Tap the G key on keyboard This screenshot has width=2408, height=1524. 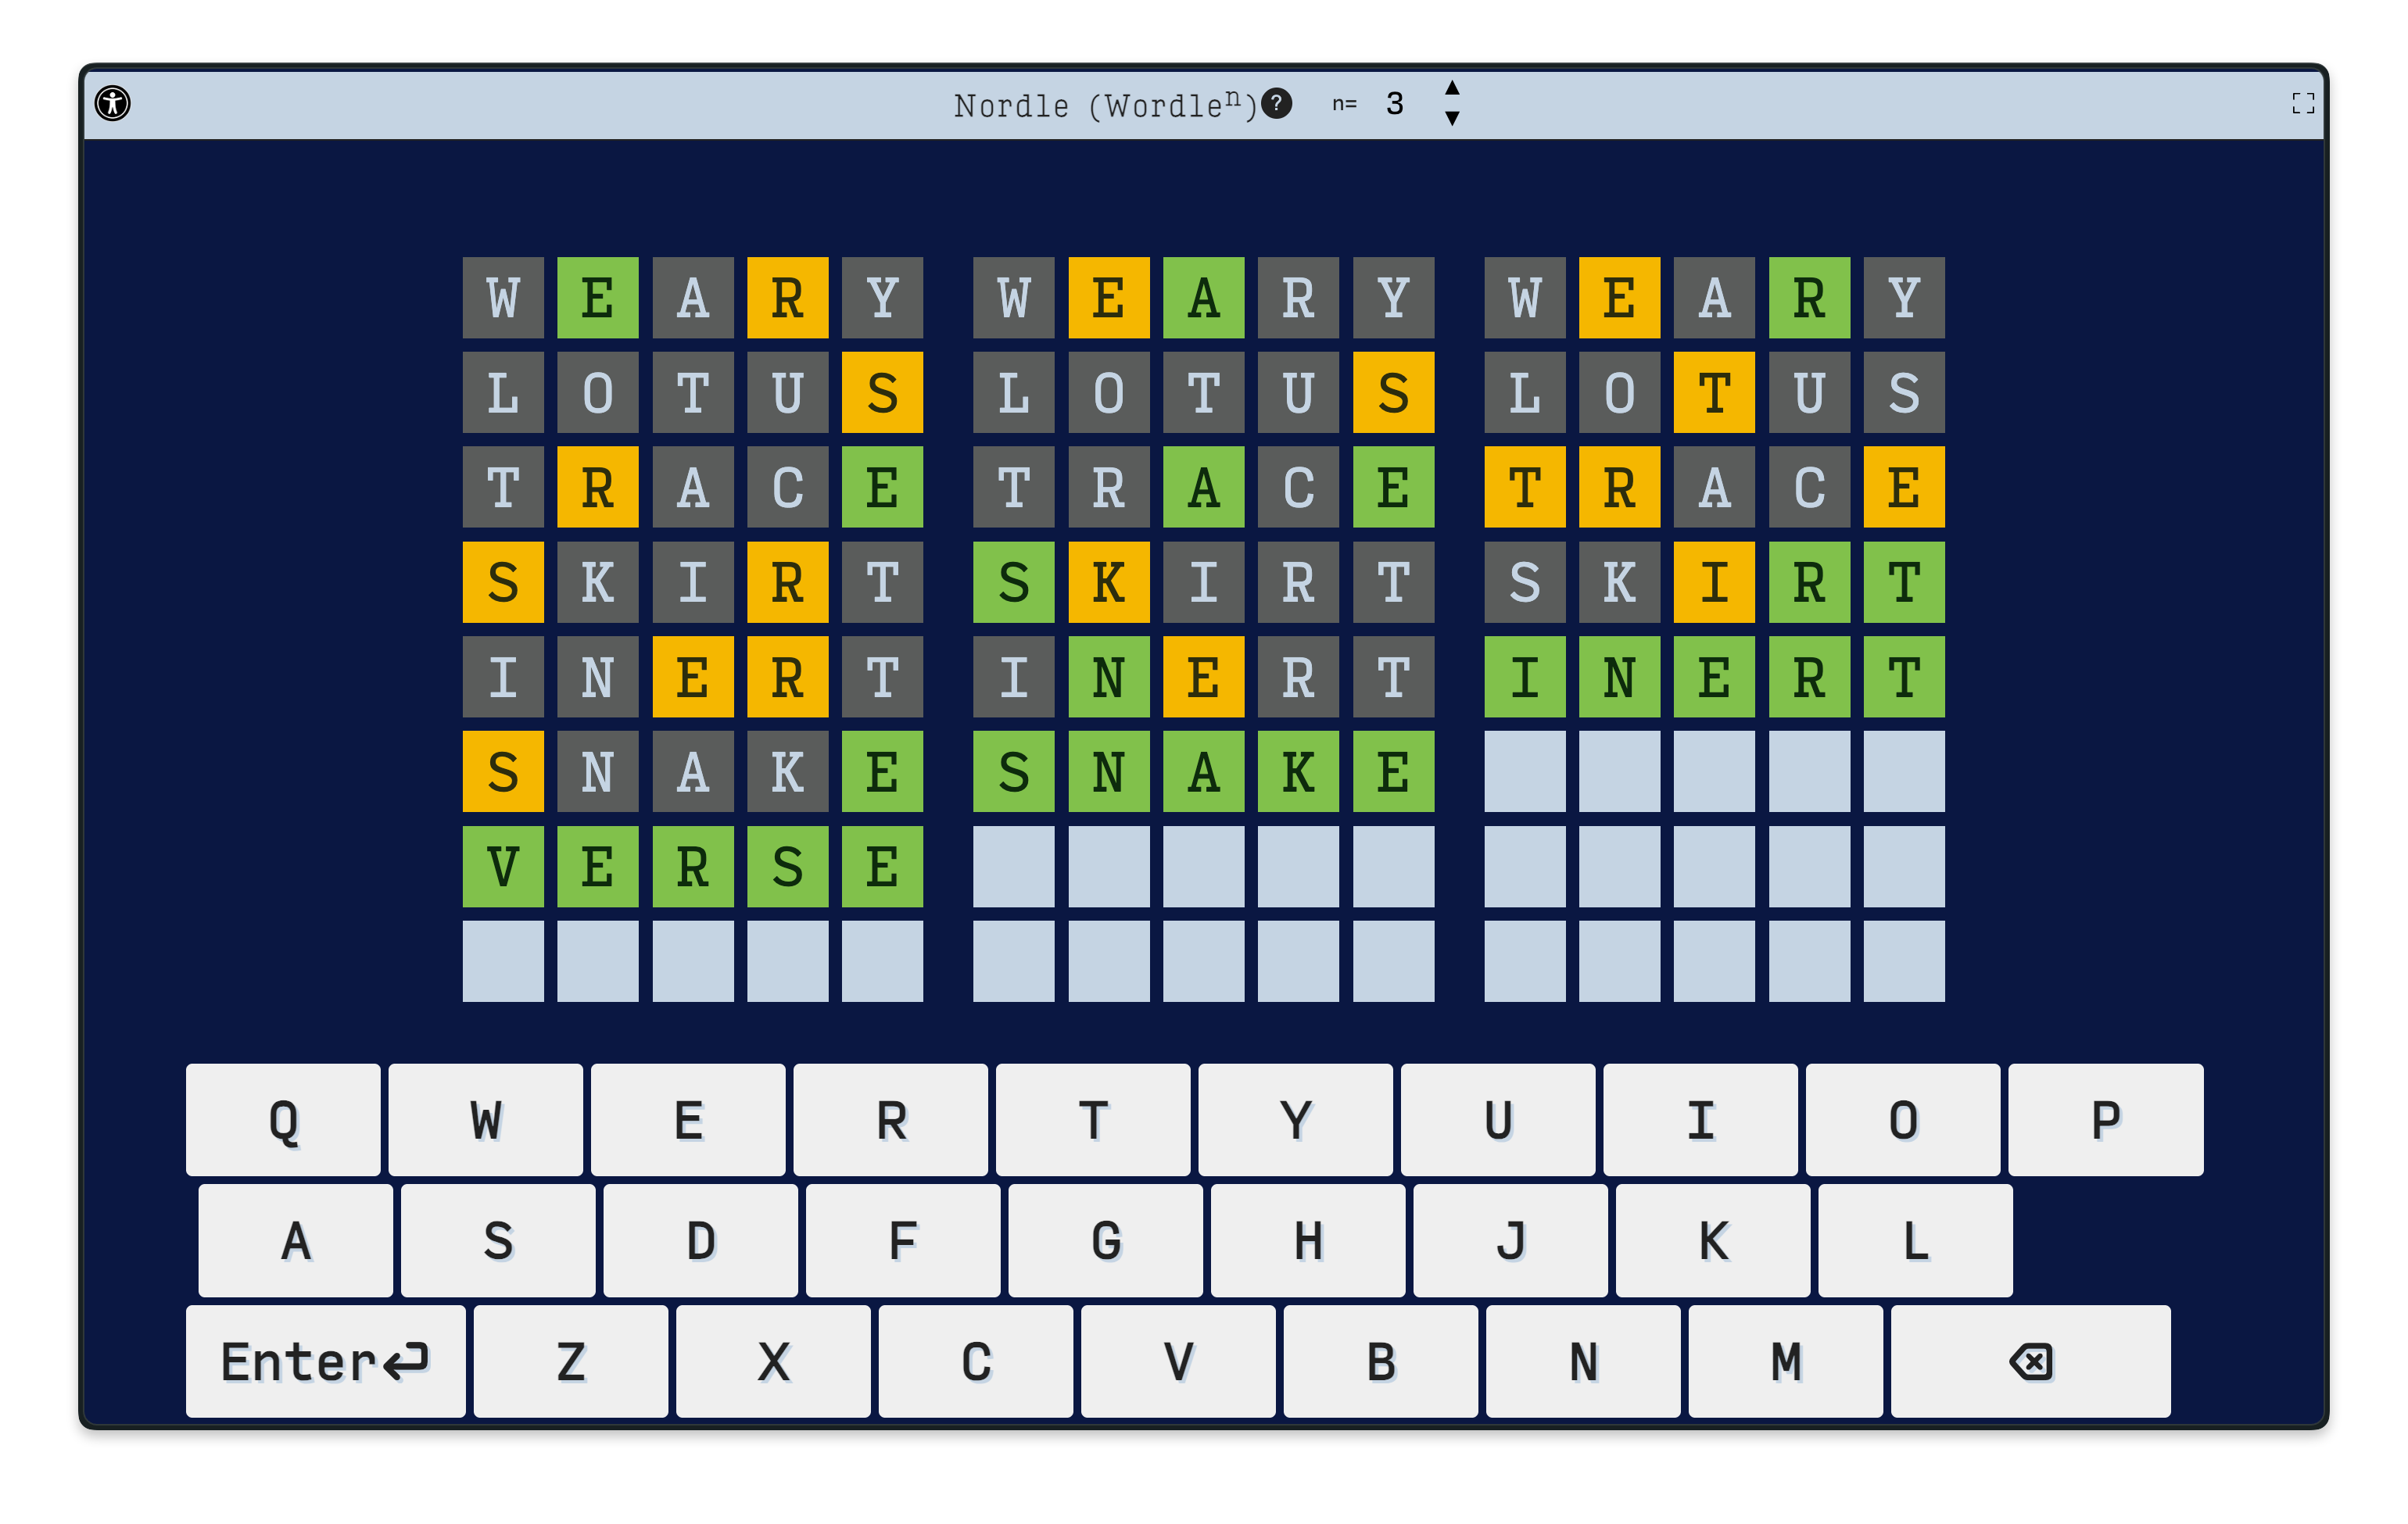tap(1105, 1240)
